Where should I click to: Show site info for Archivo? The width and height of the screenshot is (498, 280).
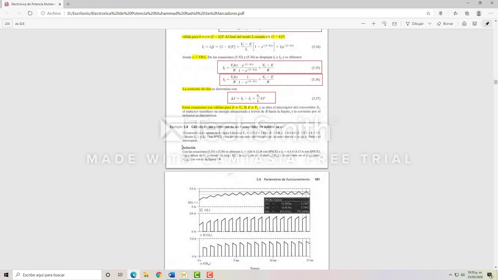click(51, 13)
